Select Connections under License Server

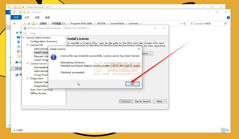coord(41,67)
